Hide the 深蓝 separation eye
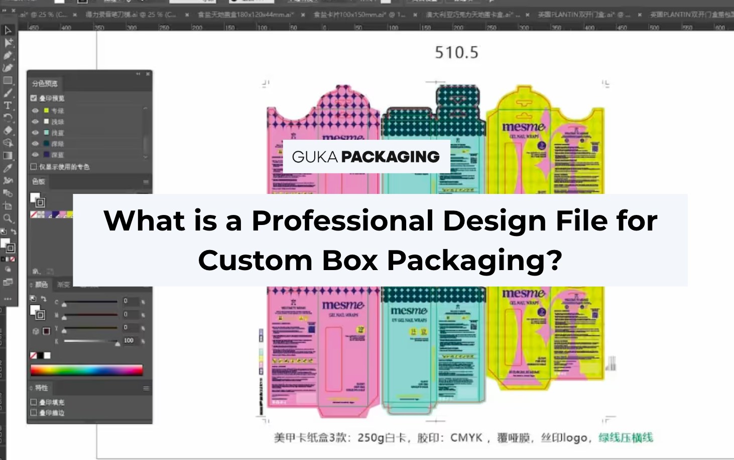 pyautogui.click(x=35, y=154)
